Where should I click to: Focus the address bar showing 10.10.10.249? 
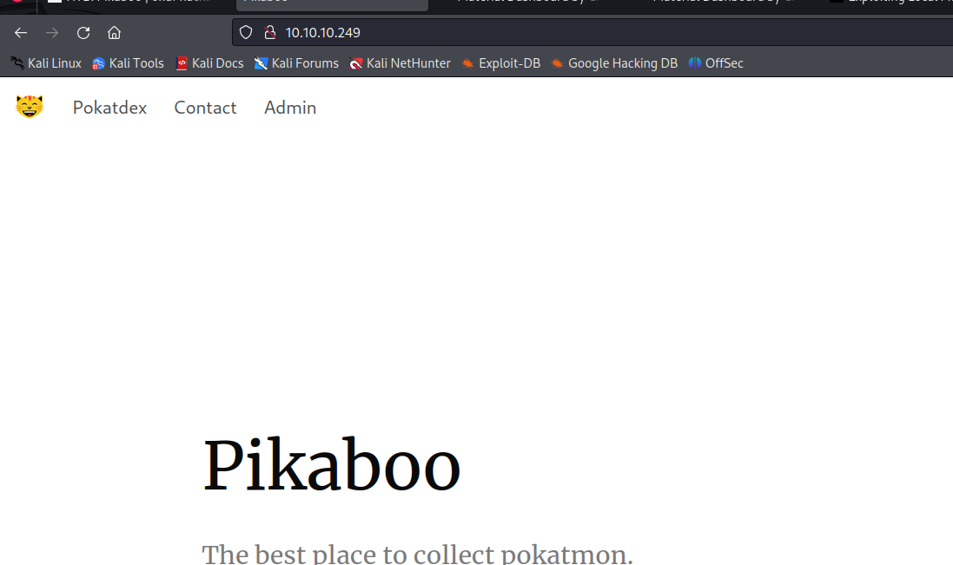[521, 33]
